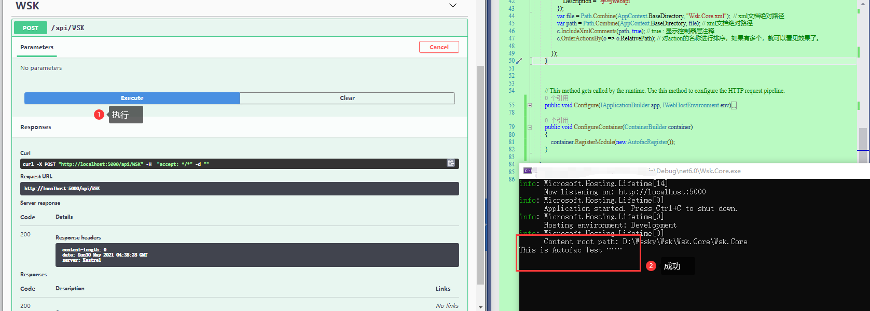Click the Swagger page vertical scrollbar
The height and width of the screenshot is (311, 870).
click(x=481, y=175)
